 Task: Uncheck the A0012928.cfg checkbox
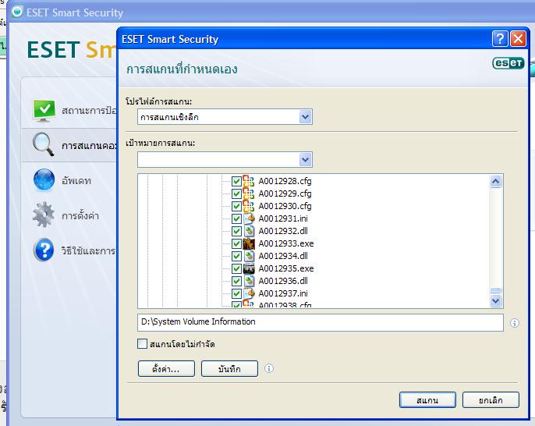(236, 181)
